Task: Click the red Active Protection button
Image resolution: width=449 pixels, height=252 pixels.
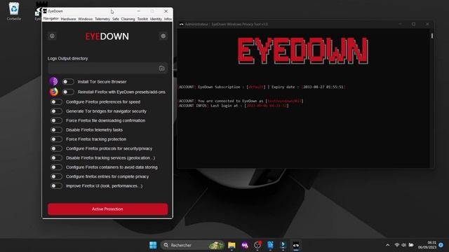Action: tap(107, 209)
